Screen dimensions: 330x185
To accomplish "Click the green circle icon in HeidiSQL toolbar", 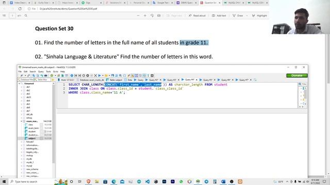I will 52,76.
